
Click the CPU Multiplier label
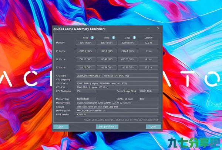(x=63, y=91)
